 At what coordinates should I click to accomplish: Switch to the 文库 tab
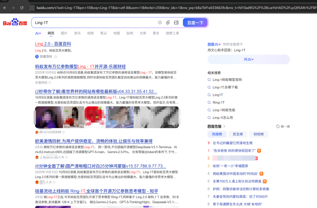point(143,33)
